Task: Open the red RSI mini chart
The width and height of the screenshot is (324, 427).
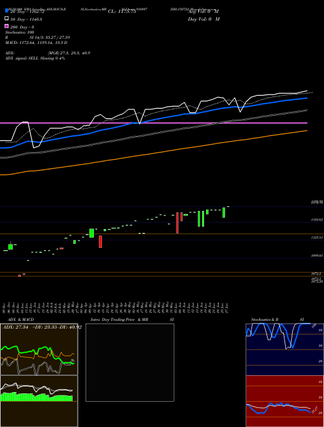Action: (284, 401)
